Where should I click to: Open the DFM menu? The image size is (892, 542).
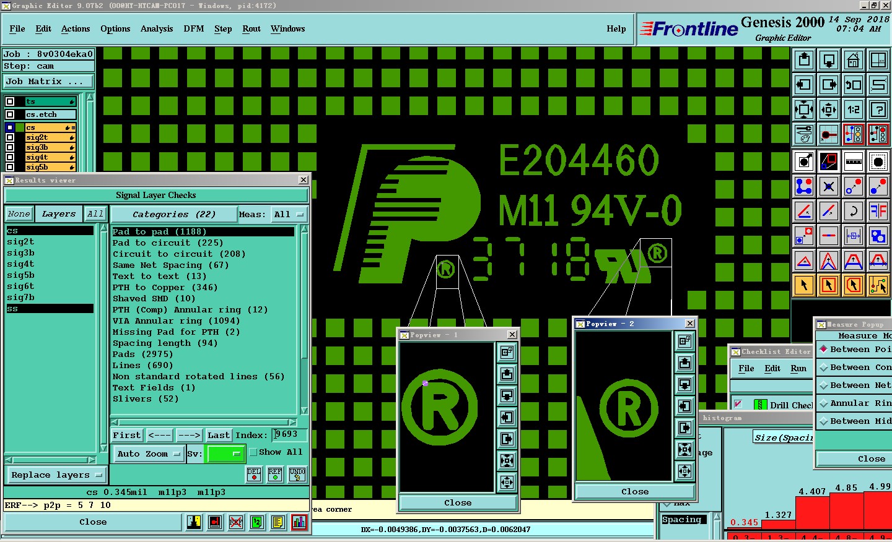point(194,29)
